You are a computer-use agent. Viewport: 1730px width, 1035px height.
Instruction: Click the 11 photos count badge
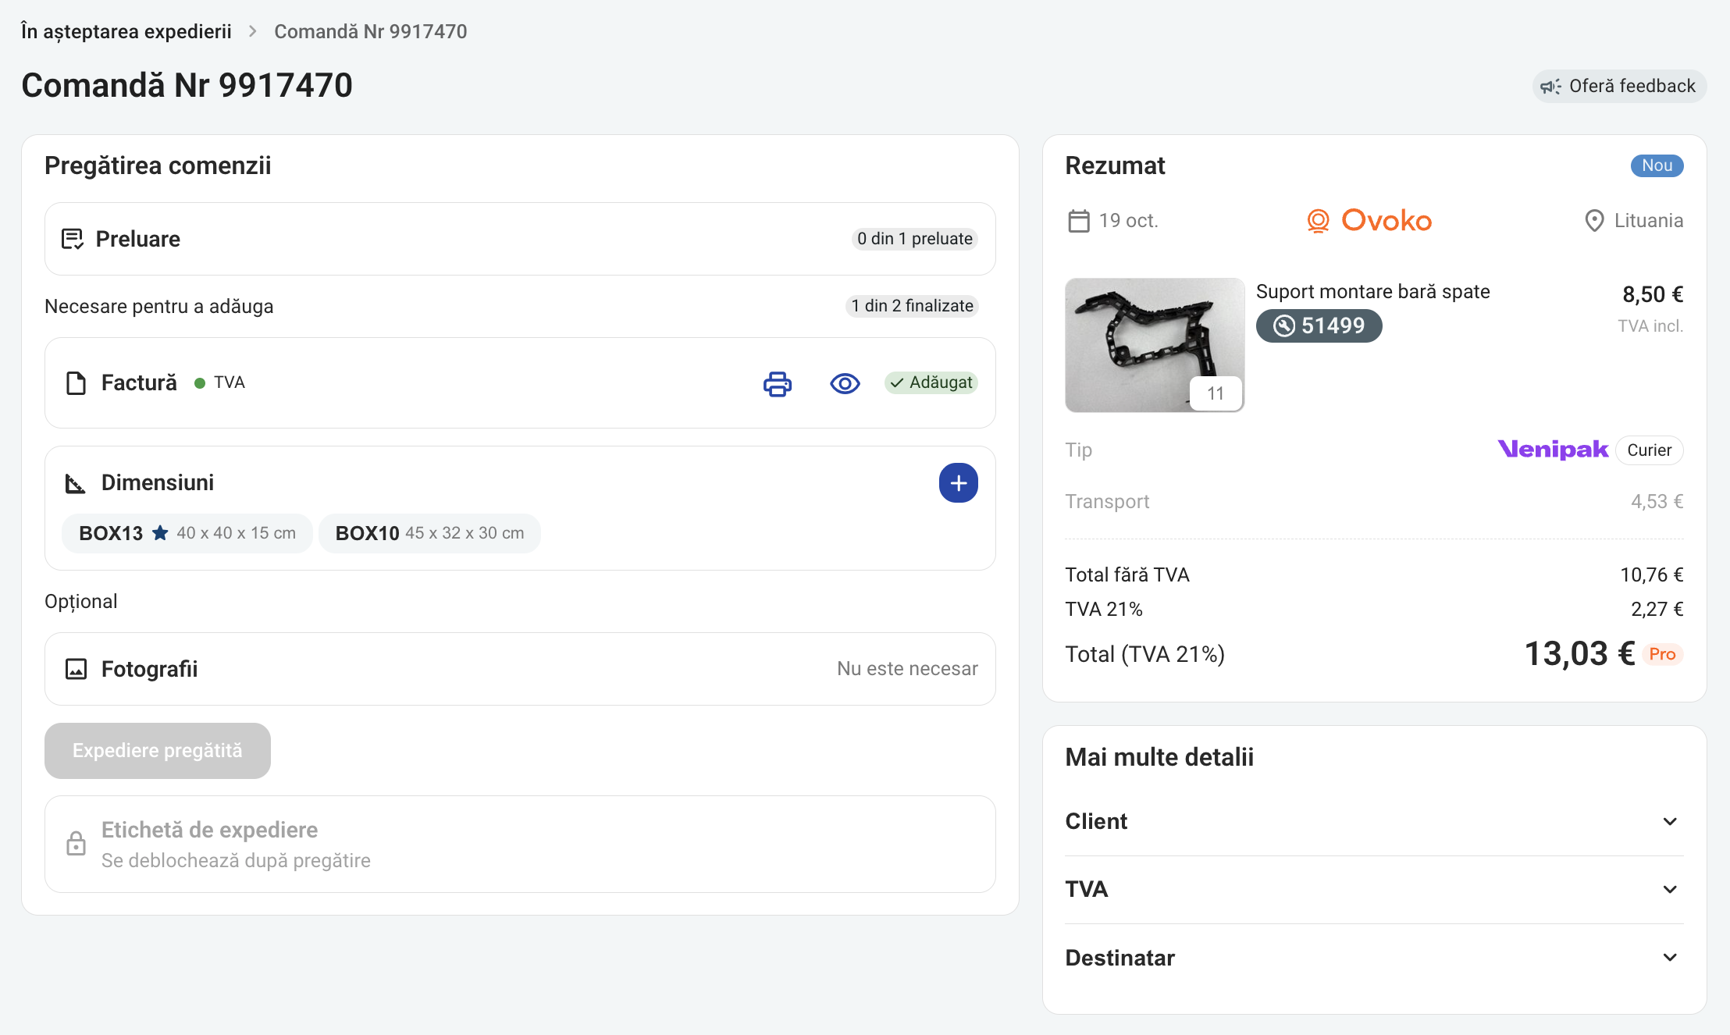[1216, 393]
